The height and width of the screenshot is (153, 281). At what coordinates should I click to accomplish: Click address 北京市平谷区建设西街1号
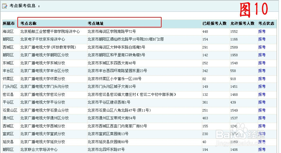click(109, 102)
